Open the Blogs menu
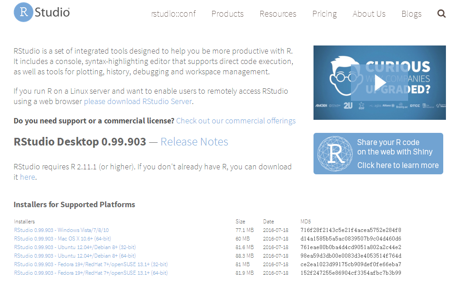 [x=411, y=14]
